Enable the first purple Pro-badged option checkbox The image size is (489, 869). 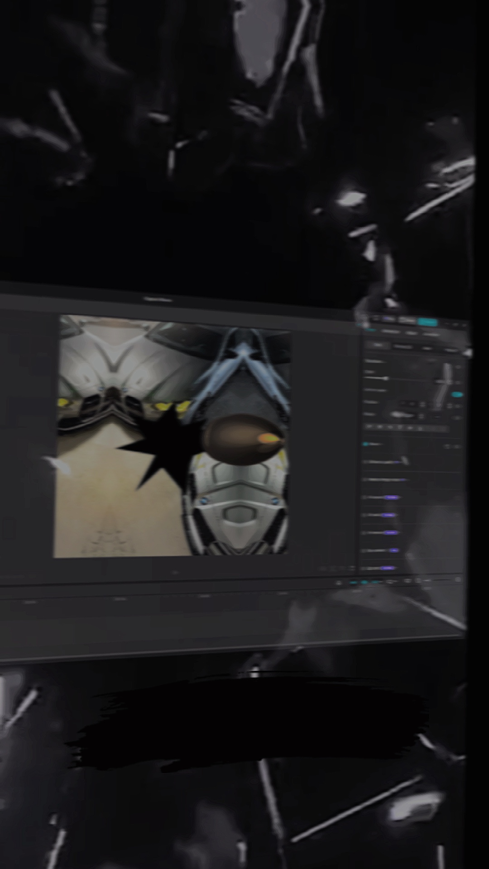[365, 497]
